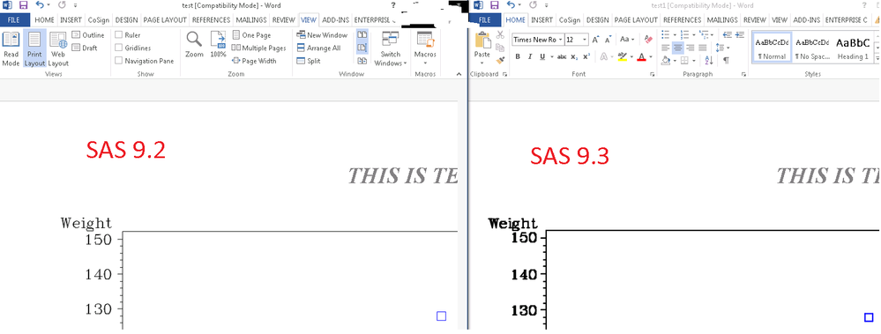Collapse the ribbon in test window
Image resolution: width=881 pixels, height=334 pixels.
(x=459, y=74)
